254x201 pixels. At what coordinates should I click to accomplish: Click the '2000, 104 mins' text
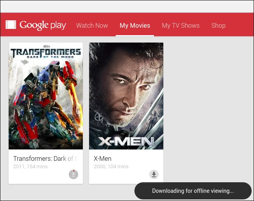[x=111, y=167]
